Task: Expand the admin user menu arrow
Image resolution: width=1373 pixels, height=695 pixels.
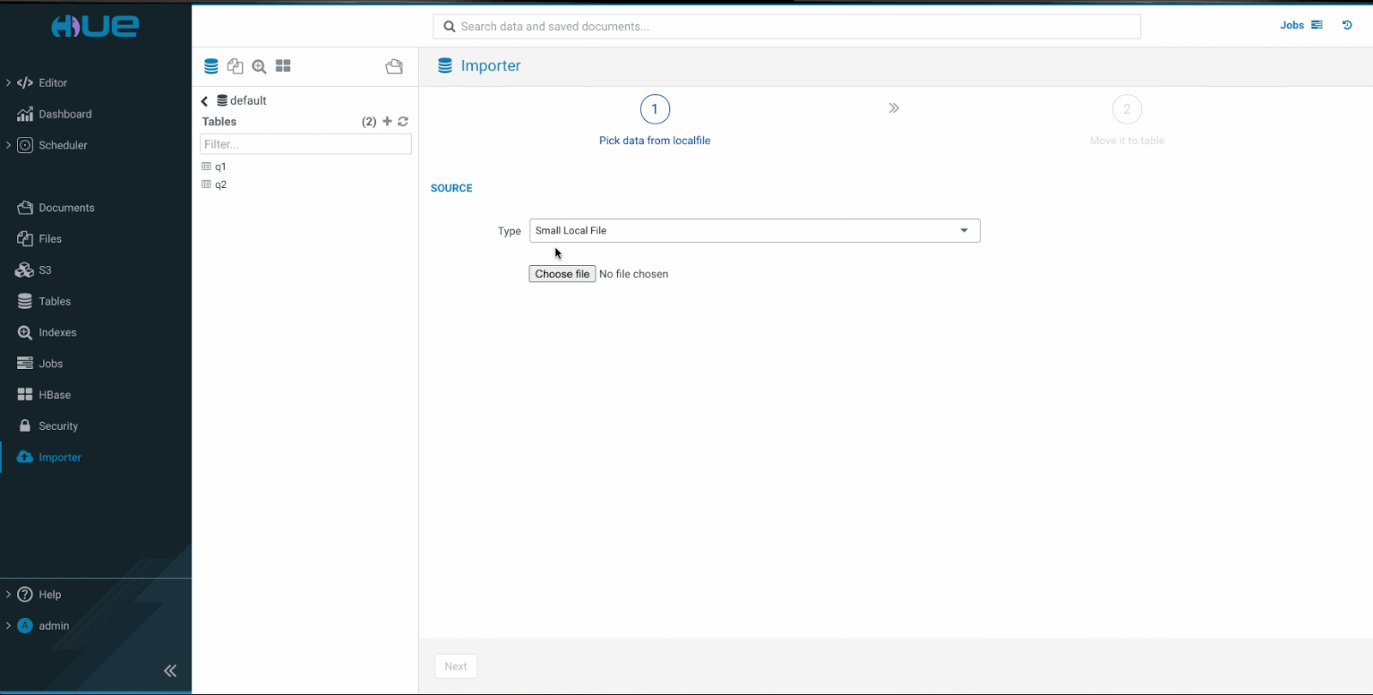Action: tap(9, 625)
